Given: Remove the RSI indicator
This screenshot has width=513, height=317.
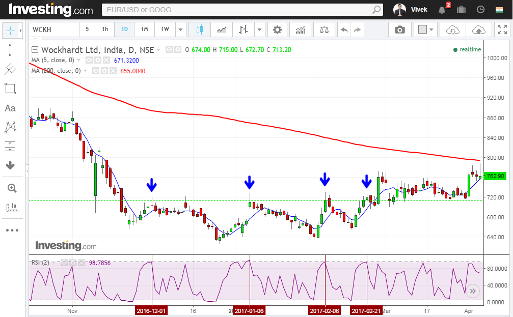Looking at the screenshot, I should click(82, 263).
